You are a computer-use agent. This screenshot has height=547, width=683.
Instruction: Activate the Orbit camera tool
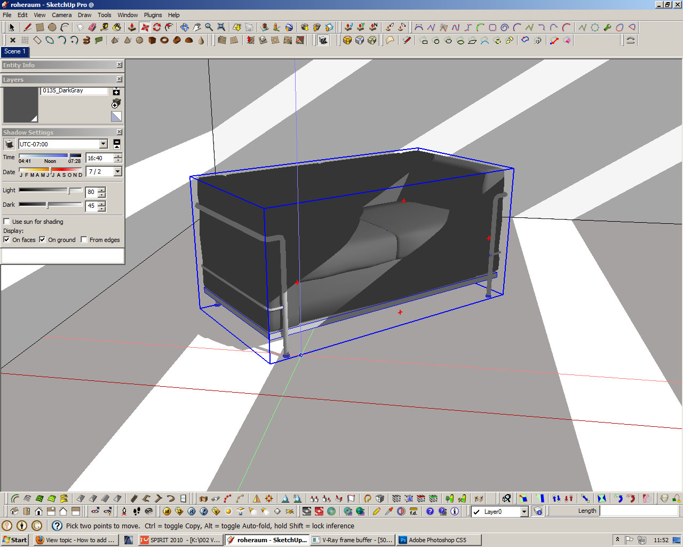pyautogui.click(x=184, y=27)
